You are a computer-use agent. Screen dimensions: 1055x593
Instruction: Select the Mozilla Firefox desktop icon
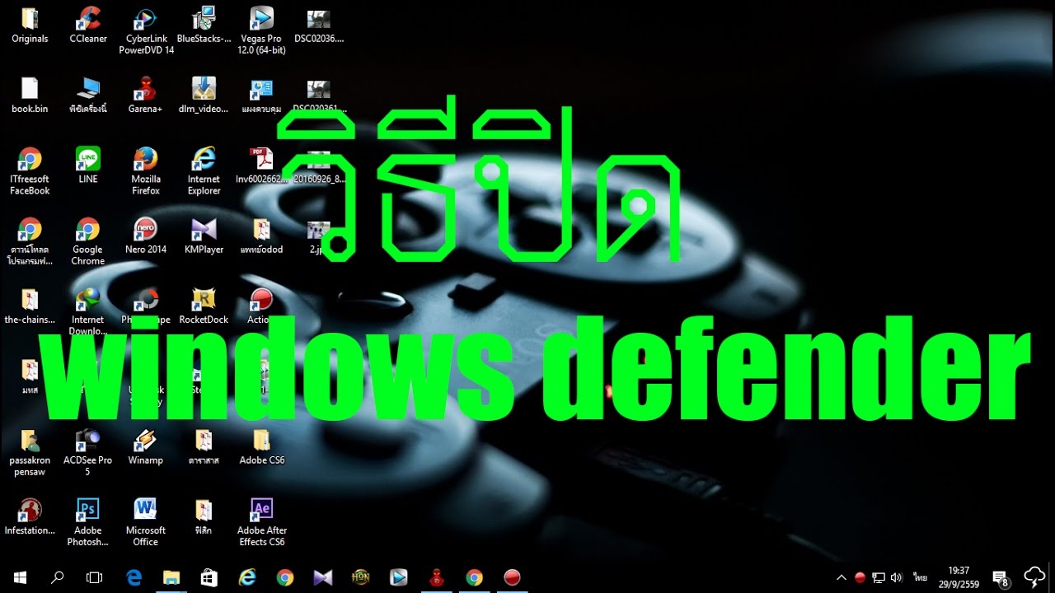(x=146, y=171)
